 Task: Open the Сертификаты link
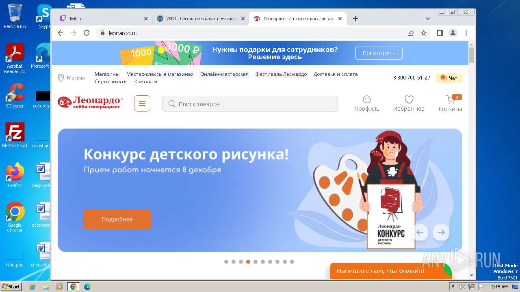coord(111,82)
